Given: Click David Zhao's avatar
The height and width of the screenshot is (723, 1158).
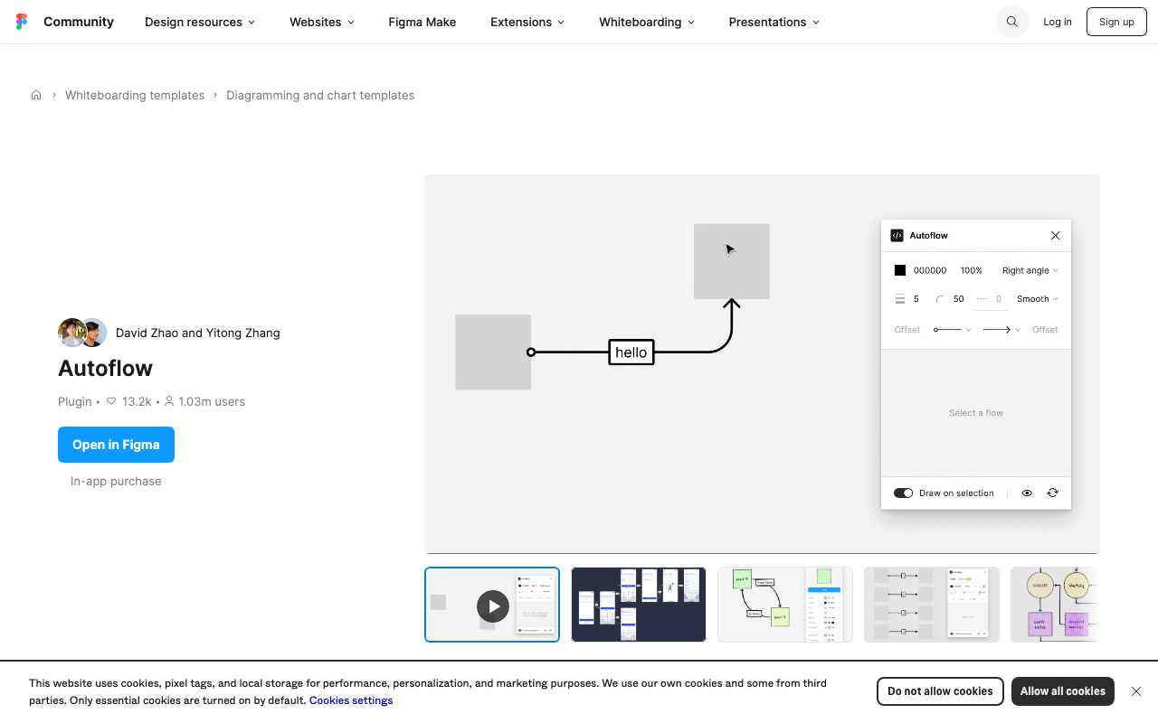Looking at the screenshot, I should point(71,333).
